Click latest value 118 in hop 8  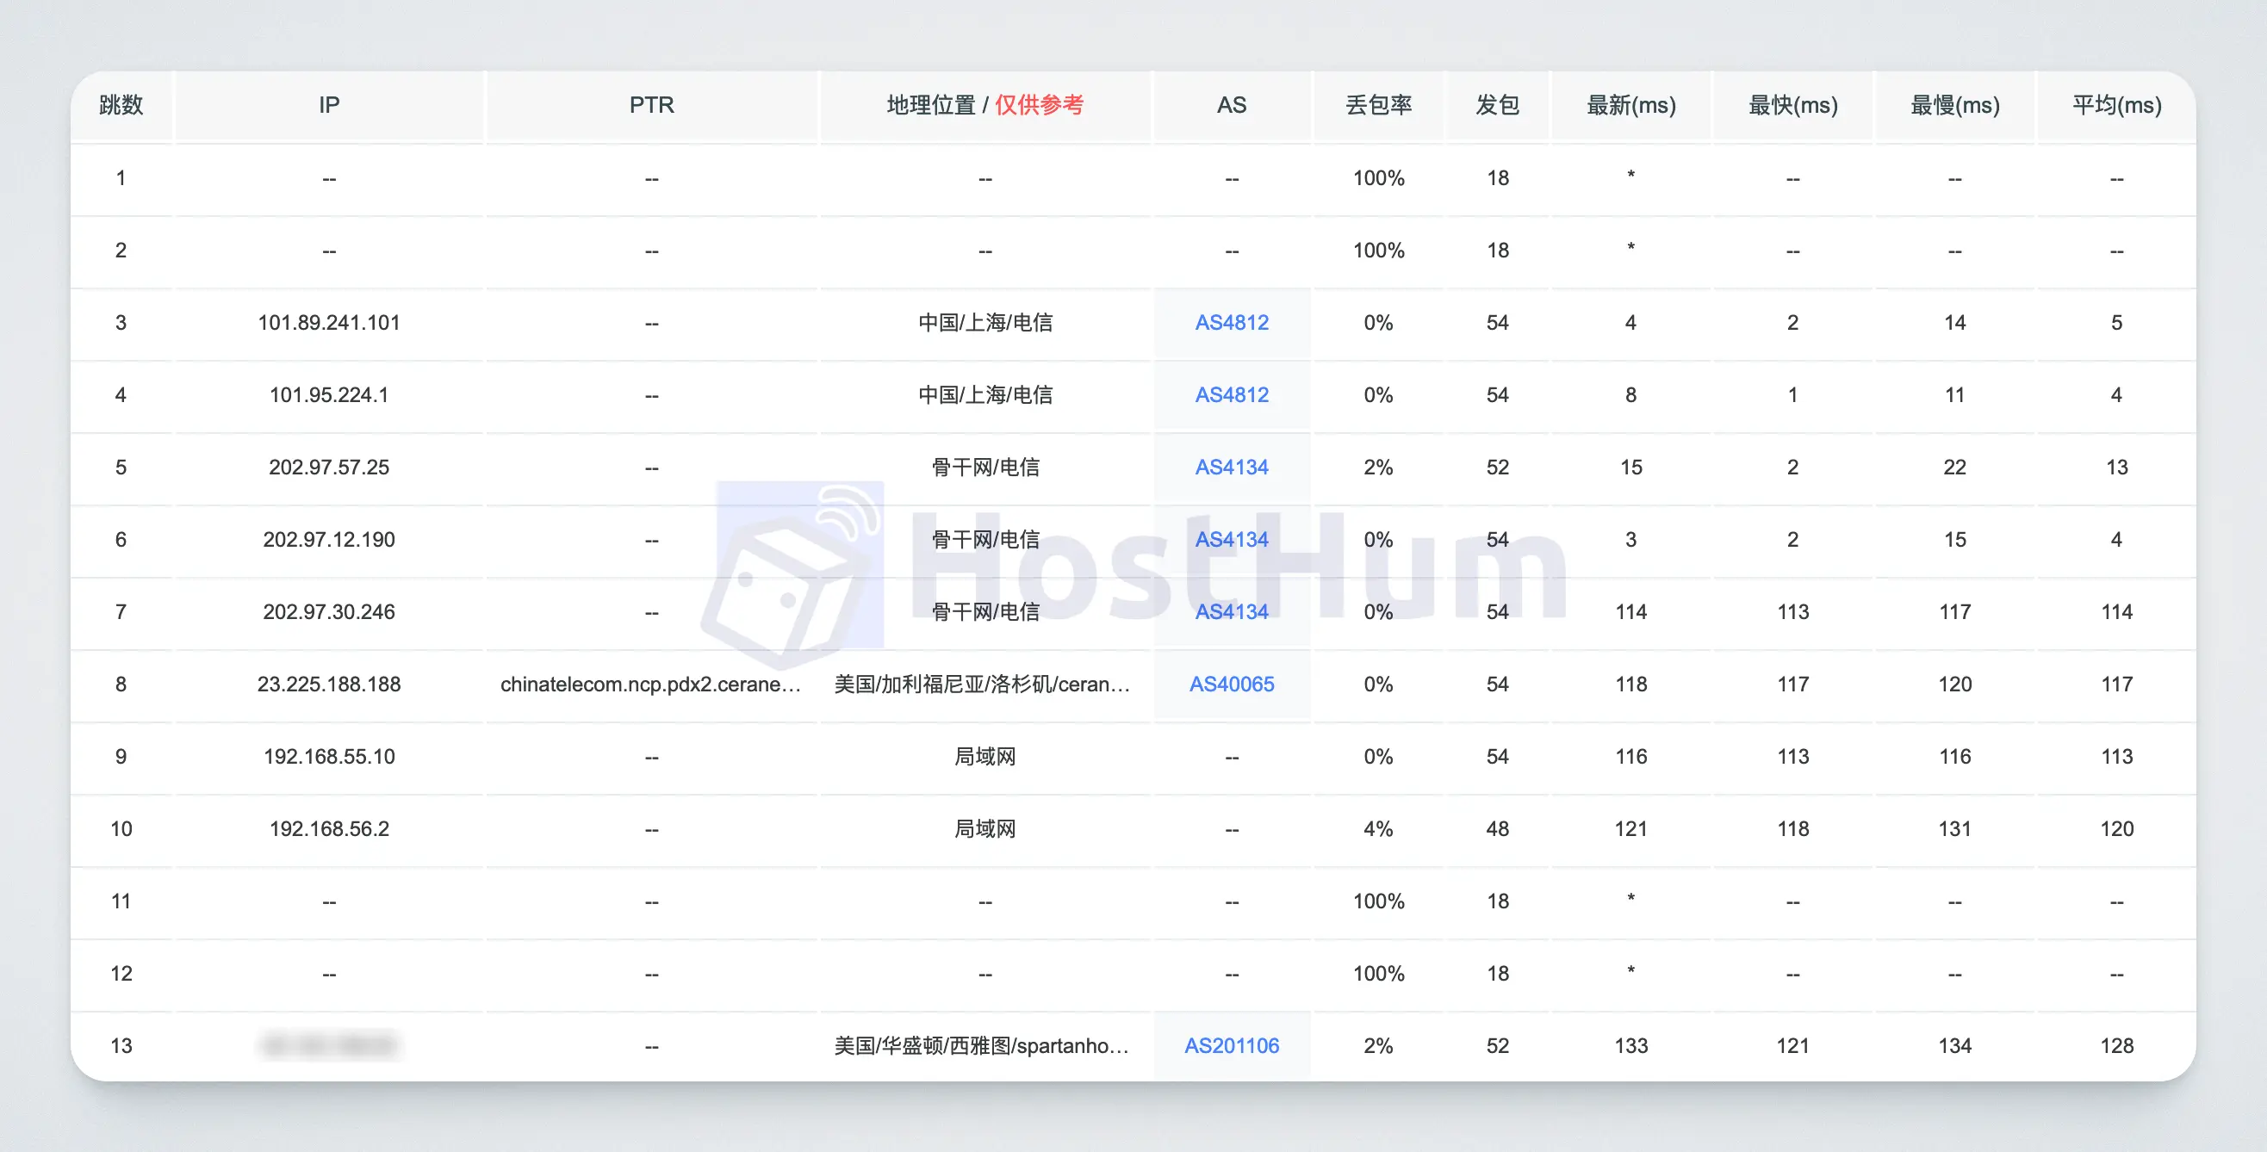(1630, 684)
